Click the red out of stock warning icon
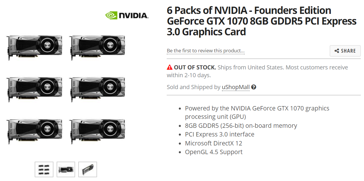 [170, 68]
